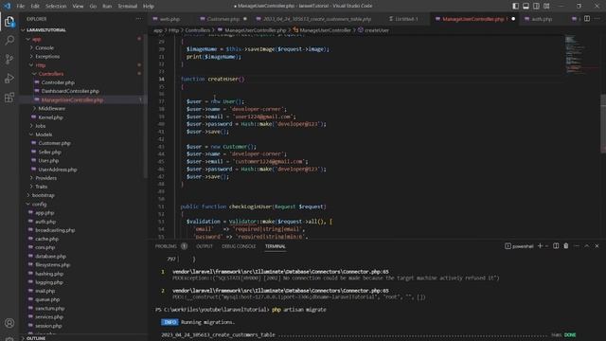Split the terminal pane
Viewport: 606px width, 341px height.
pyautogui.click(x=556, y=246)
